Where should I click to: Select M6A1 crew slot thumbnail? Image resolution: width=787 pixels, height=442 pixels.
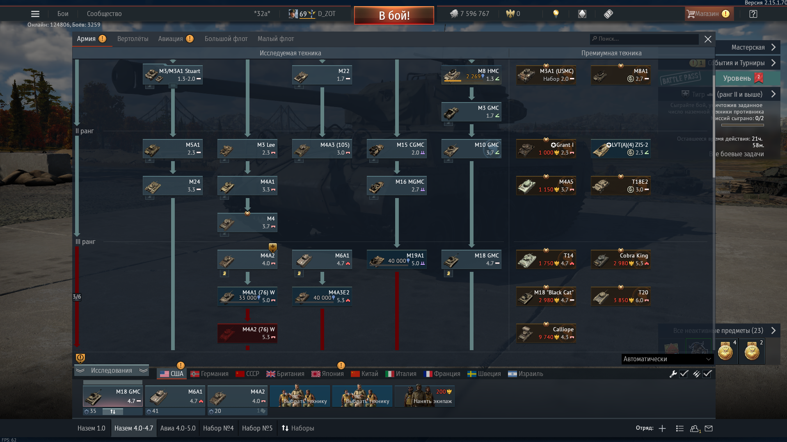(x=175, y=396)
